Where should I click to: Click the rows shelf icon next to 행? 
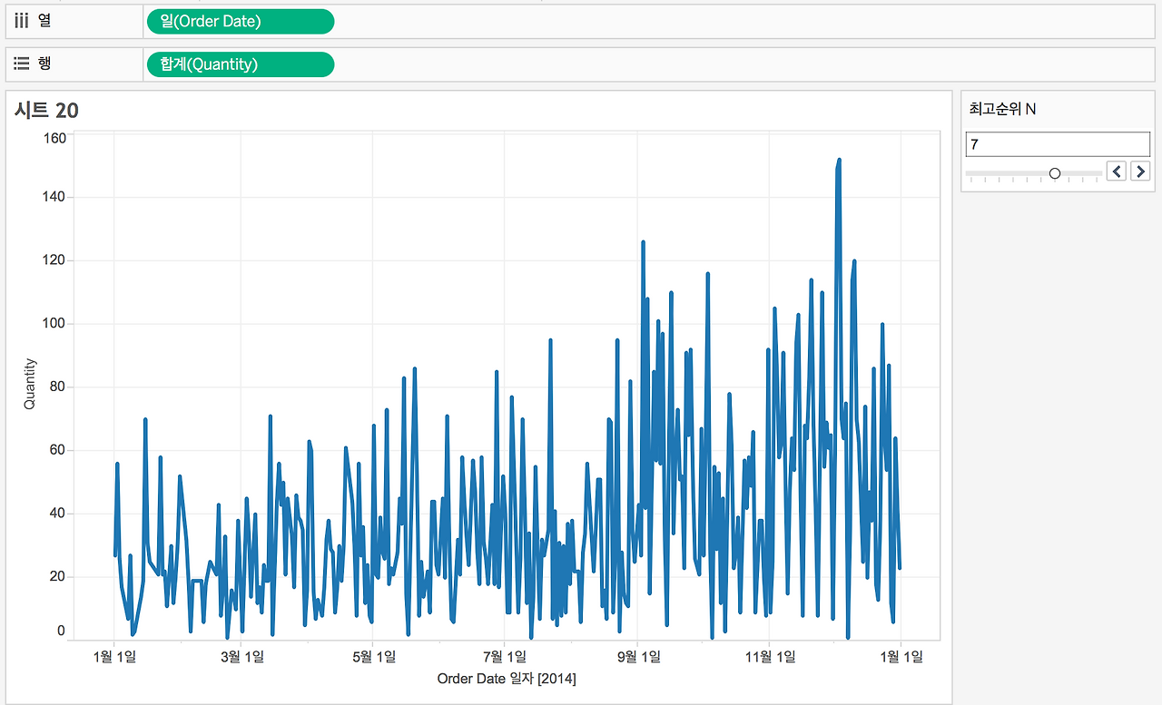pyautogui.click(x=23, y=64)
